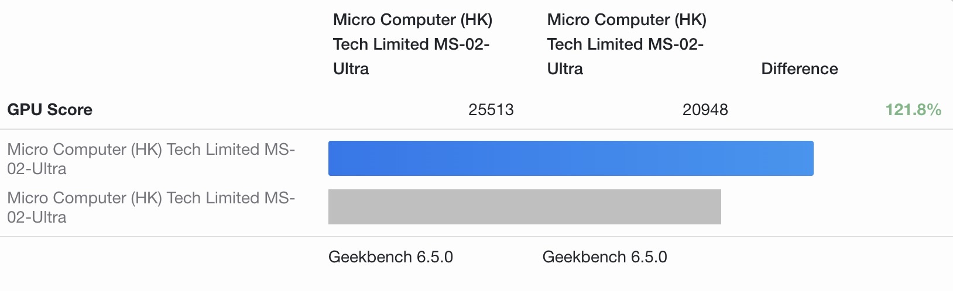Click 'Tech Limited MS-02-' in second column header
This screenshot has height=291, width=953.
click(625, 44)
